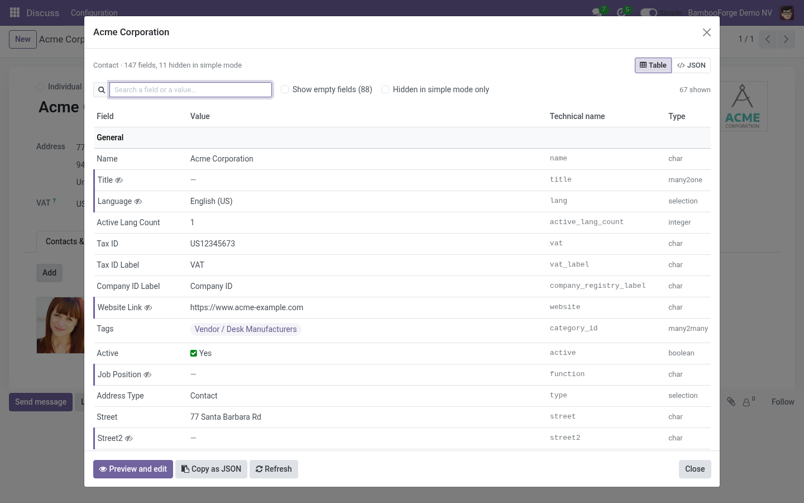Click the hidden-eye icon beside Street2
This screenshot has height=503, width=804.
[128, 438]
